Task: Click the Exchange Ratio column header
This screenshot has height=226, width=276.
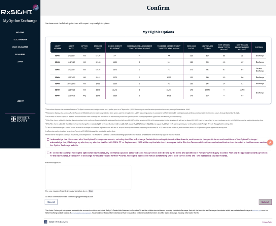Action: point(191,47)
